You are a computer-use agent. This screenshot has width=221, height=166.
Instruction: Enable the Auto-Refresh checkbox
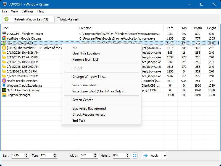click(x=59, y=19)
